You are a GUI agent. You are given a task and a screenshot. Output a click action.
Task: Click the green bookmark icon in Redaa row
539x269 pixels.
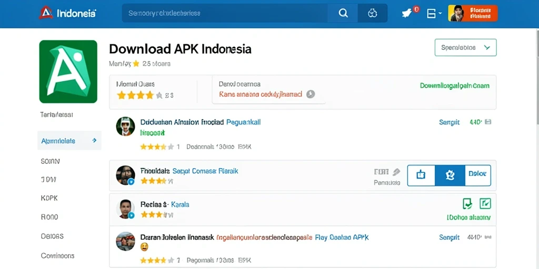coord(467,203)
